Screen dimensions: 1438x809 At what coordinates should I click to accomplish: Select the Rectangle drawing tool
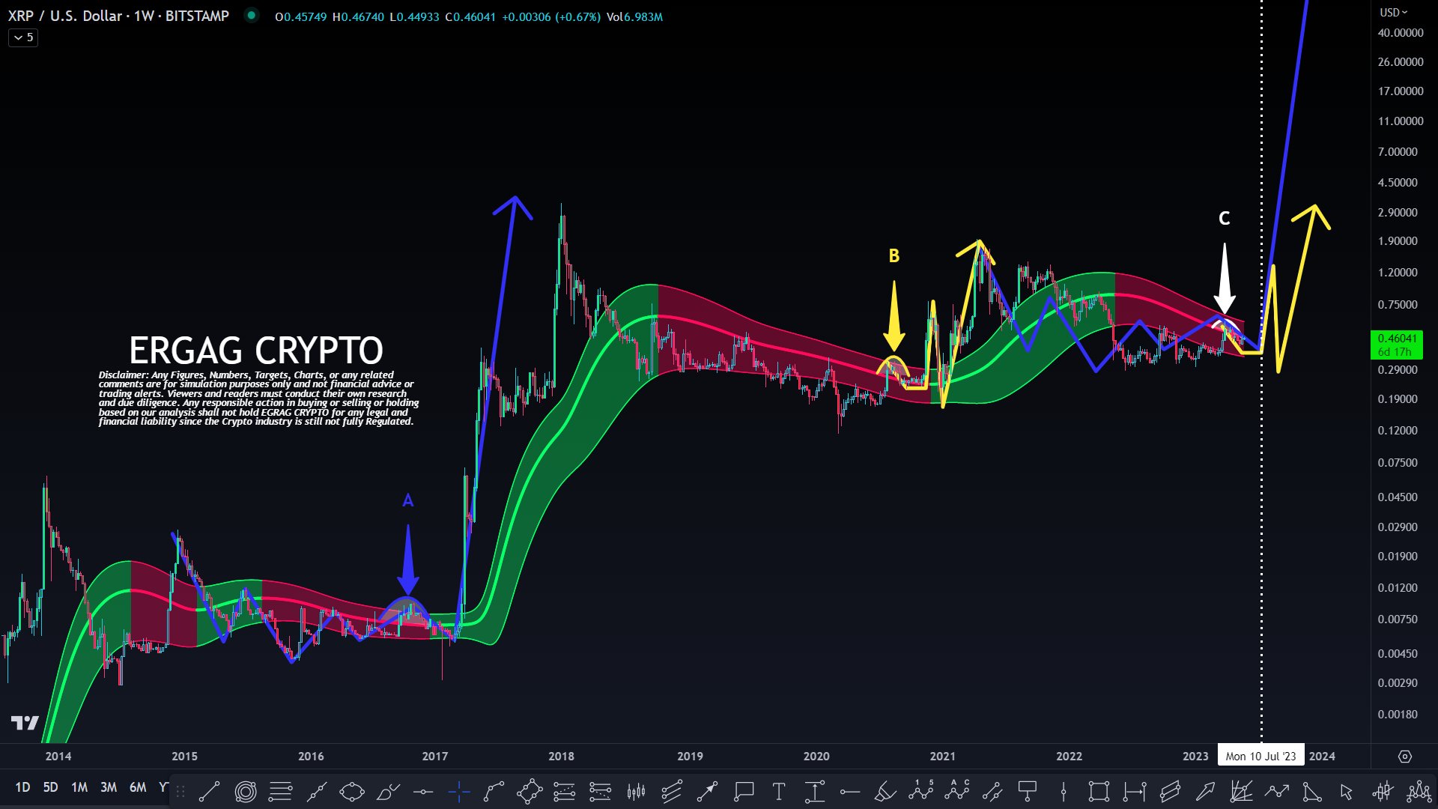(1099, 791)
